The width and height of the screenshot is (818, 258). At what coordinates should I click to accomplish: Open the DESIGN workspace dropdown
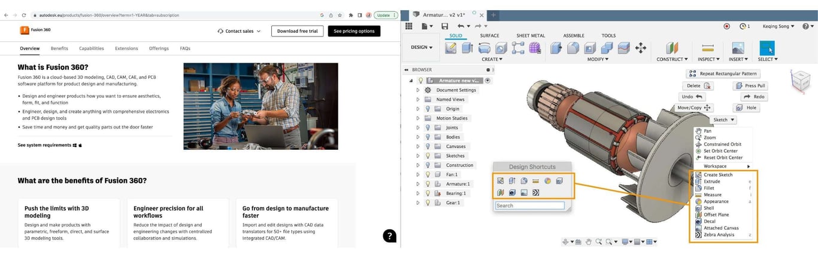[423, 47]
